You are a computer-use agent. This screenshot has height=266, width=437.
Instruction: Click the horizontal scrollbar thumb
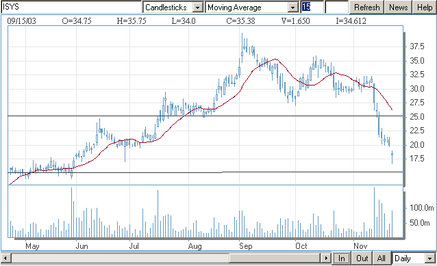coord(275,258)
